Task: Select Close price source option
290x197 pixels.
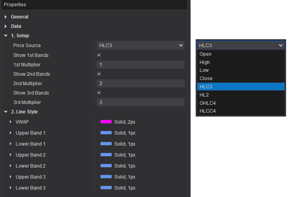Action: click(x=206, y=78)
